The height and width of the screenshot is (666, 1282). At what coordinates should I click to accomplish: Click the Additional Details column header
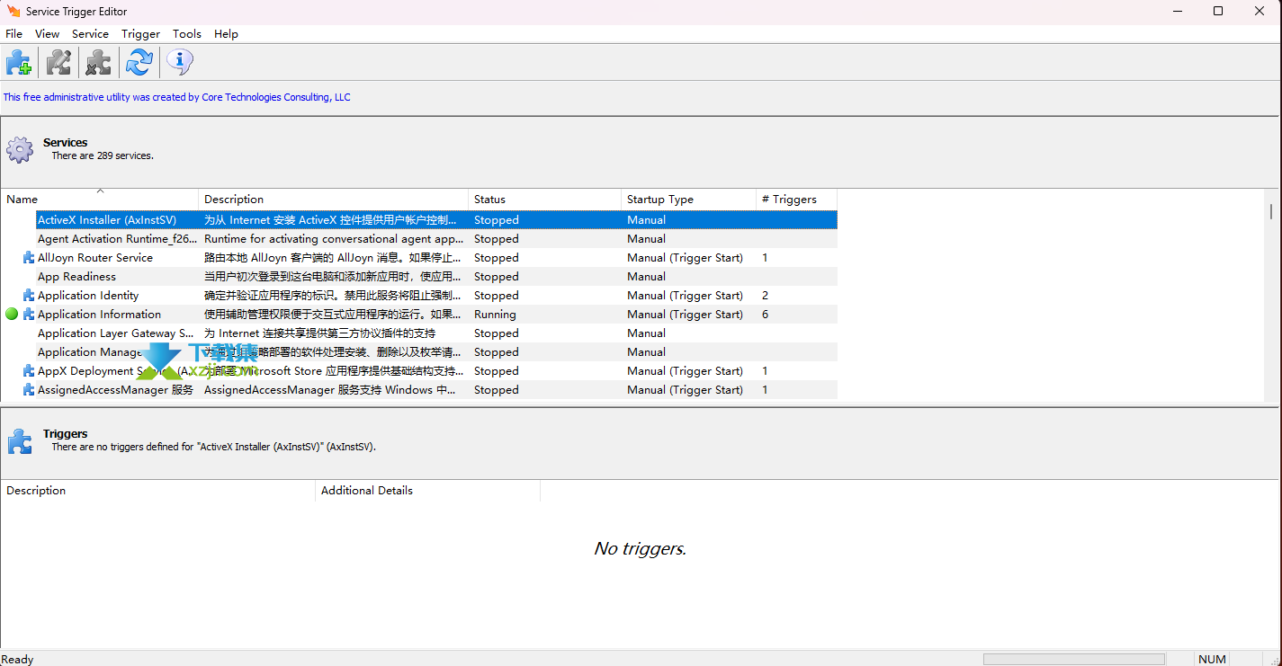point(427,491)
